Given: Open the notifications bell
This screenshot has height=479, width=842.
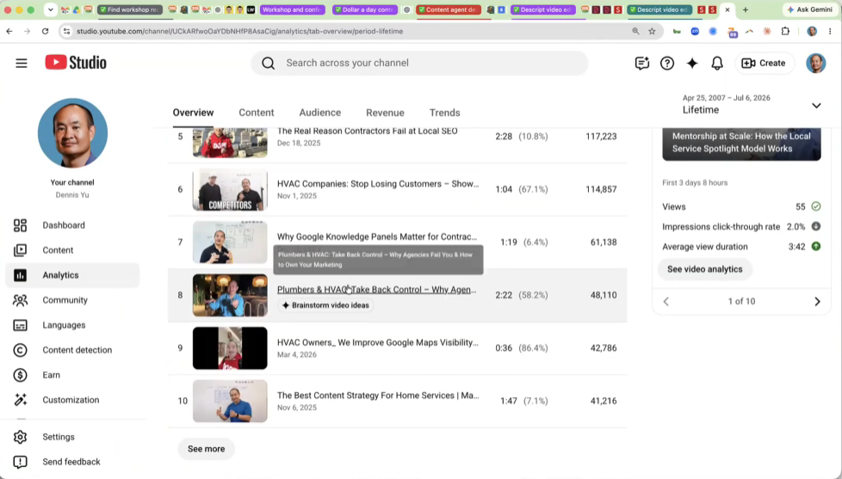Looking at the screenshot, I should 717,64.
